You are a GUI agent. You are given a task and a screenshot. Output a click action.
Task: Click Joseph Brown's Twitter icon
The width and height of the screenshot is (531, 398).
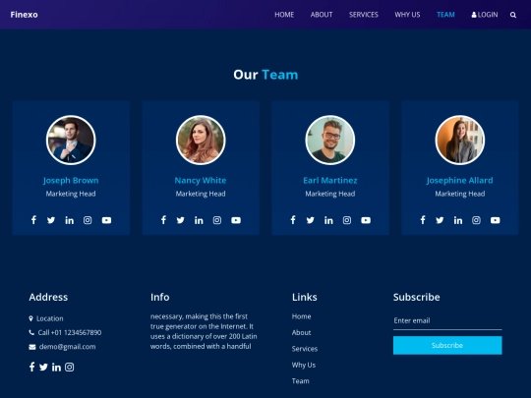click(51, 220)
